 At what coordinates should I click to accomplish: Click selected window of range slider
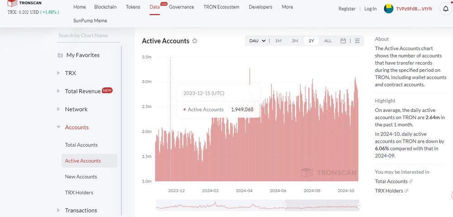(322, 205)
